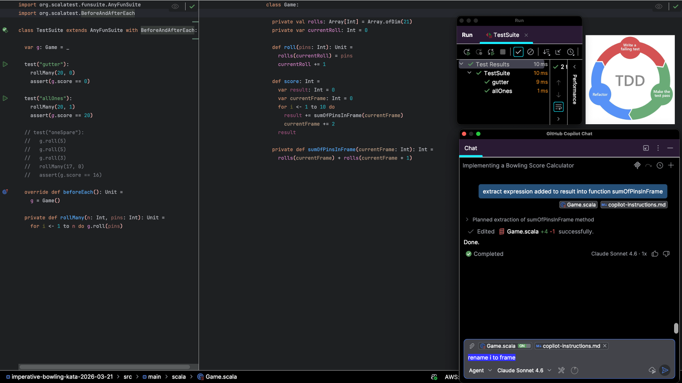
Task: Select the Chat tab in Copilot
Action: pyautogui.click(x=471, y=148)
